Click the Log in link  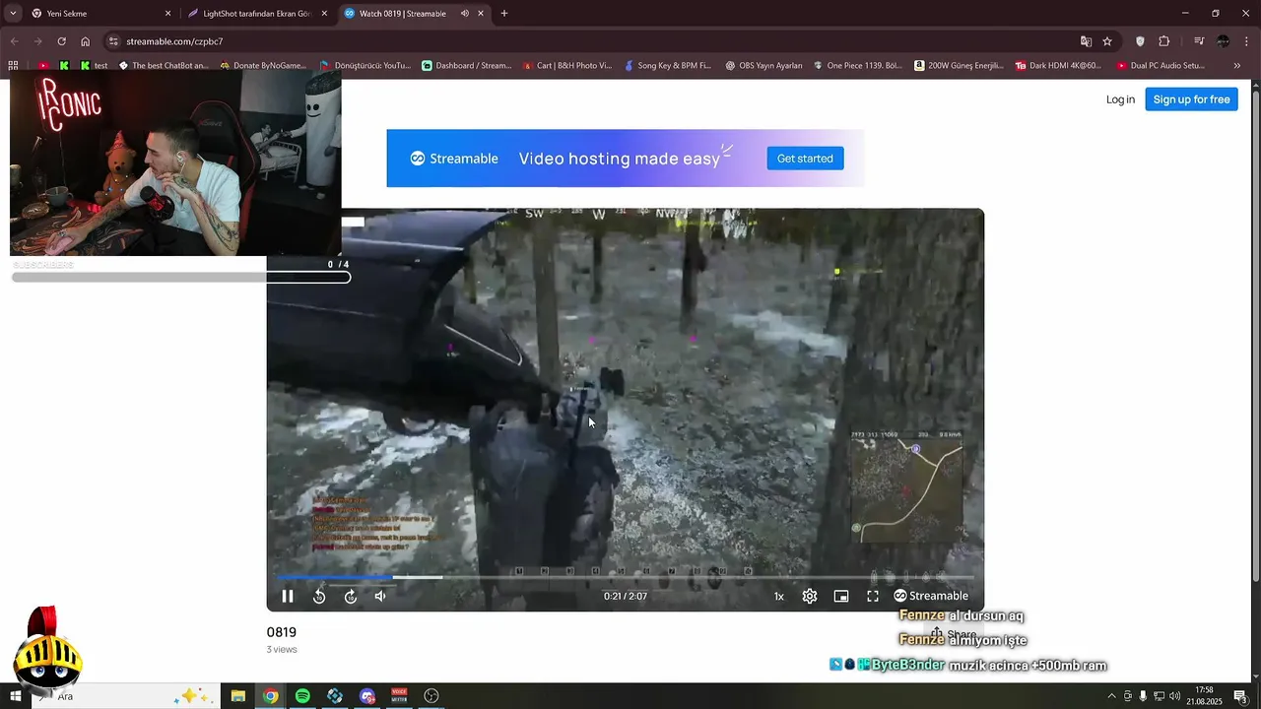pos(1120,99)
